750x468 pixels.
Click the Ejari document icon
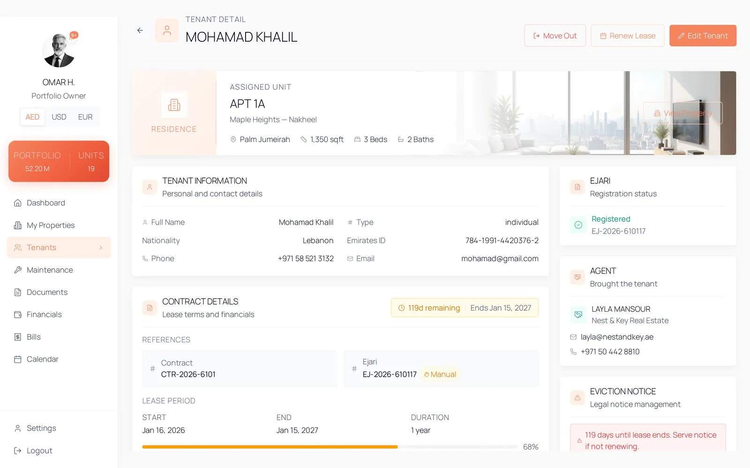577,187
